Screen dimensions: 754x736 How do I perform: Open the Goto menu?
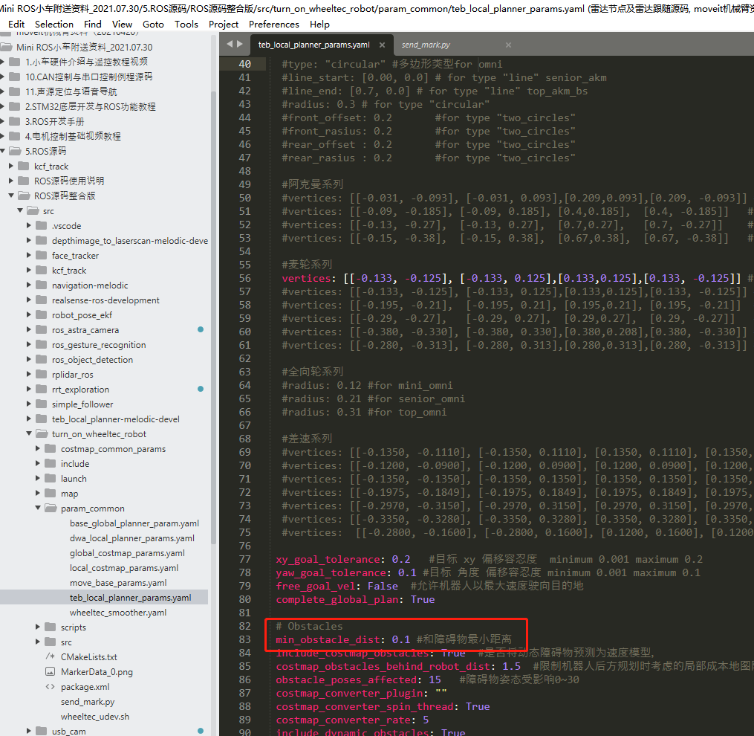point(153,24)
